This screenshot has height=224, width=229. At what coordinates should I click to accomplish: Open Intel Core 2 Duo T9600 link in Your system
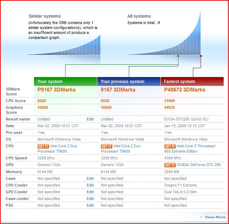(57, 149)
